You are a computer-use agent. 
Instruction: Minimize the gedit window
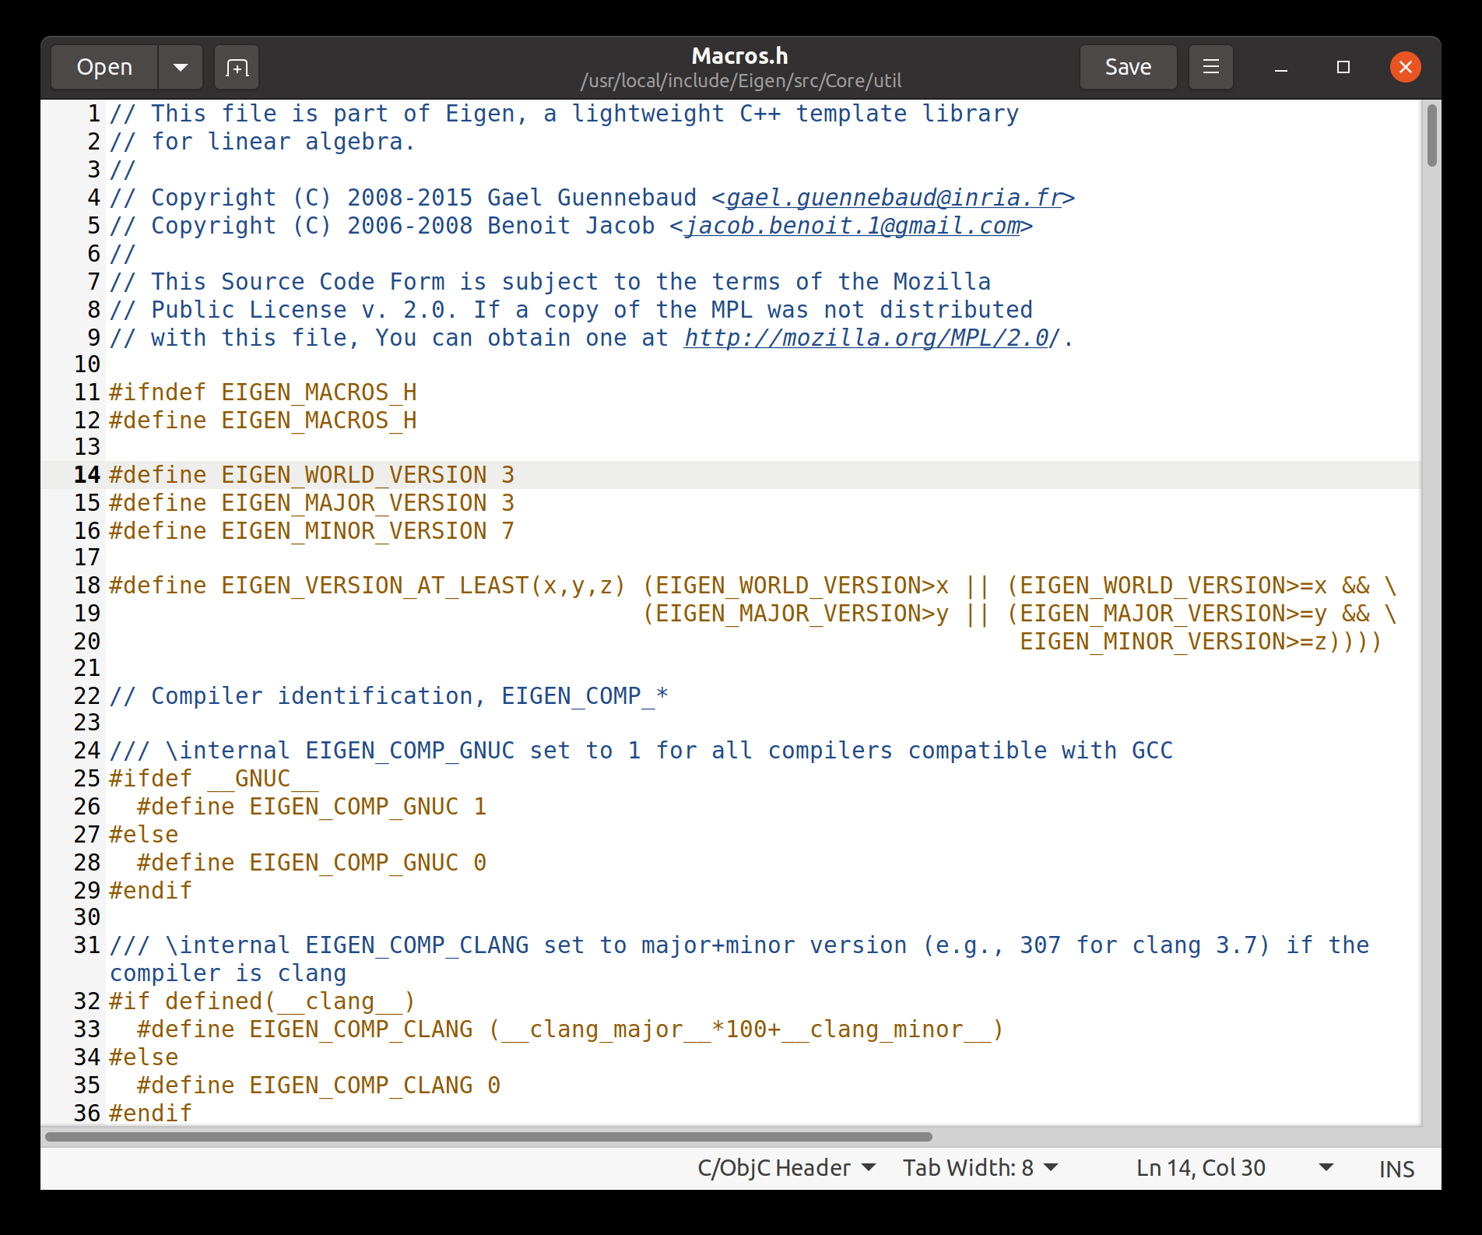pyautogui.click(x=1280, y=68)
